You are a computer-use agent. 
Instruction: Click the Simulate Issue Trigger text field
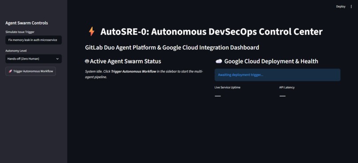[34, 40]
